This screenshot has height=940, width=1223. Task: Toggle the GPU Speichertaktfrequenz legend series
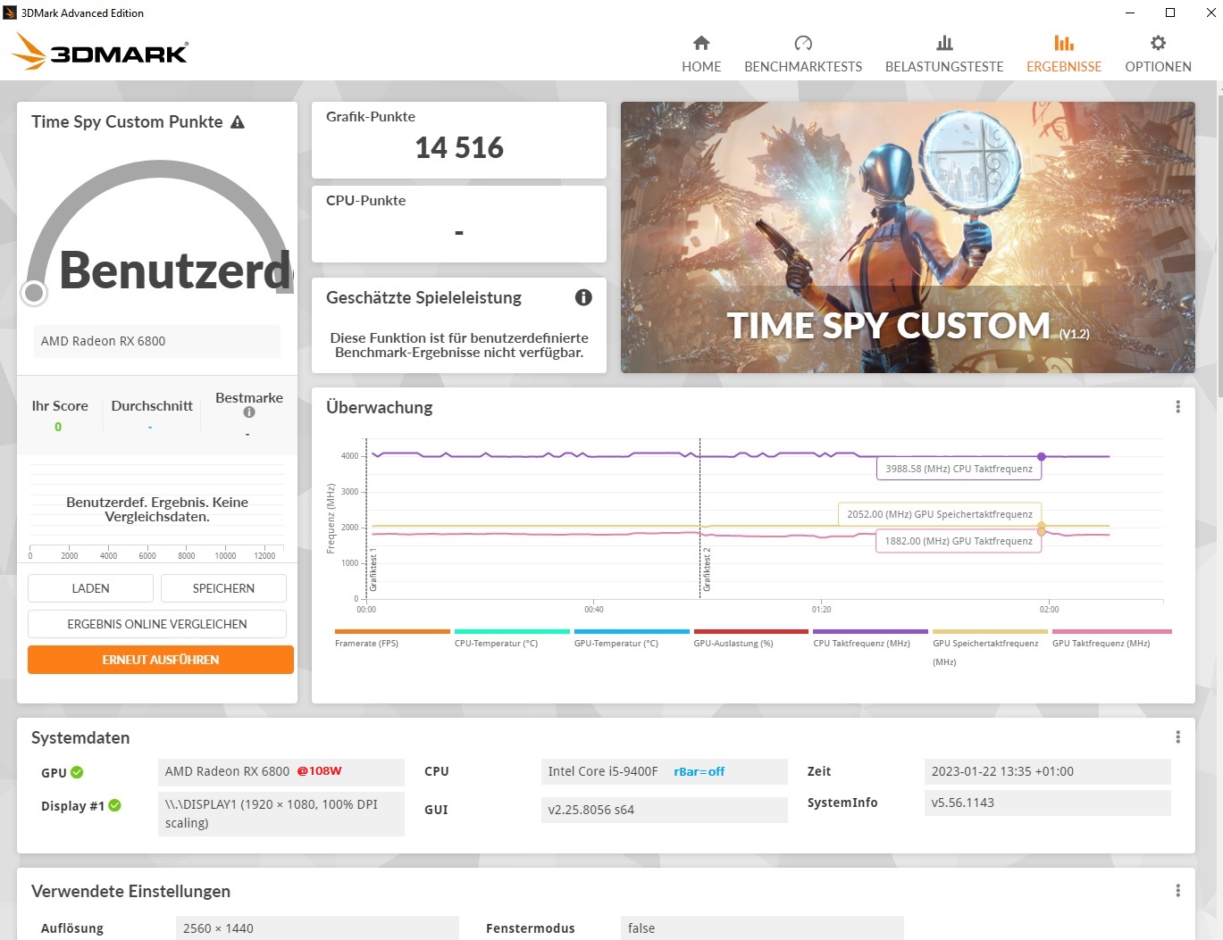coord(989,647)
